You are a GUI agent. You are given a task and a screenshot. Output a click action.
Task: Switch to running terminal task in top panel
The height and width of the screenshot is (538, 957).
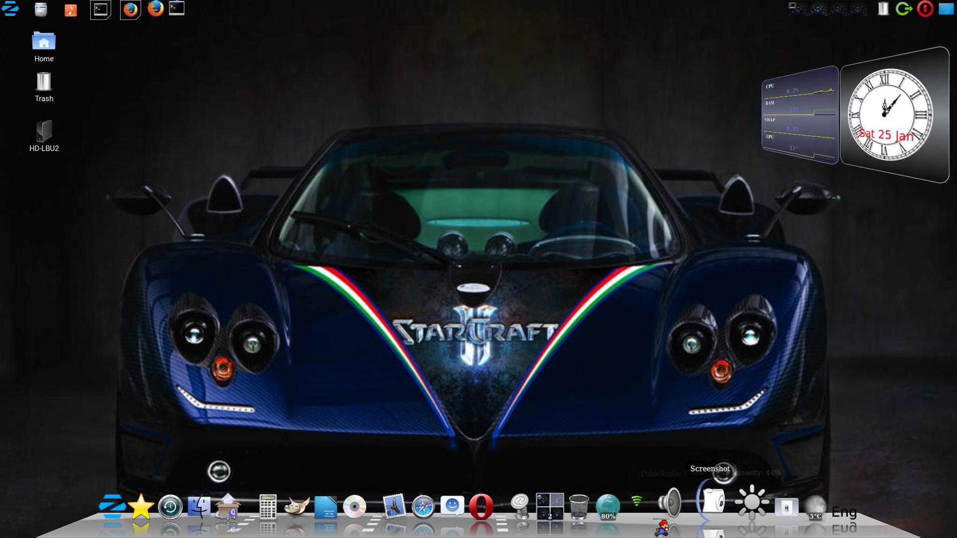tap(176, 8)
